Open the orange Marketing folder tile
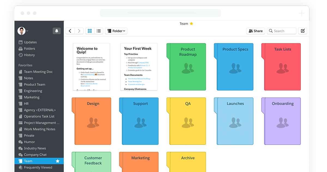This screenshot has height=172, width=327. [x=139, y=162]
